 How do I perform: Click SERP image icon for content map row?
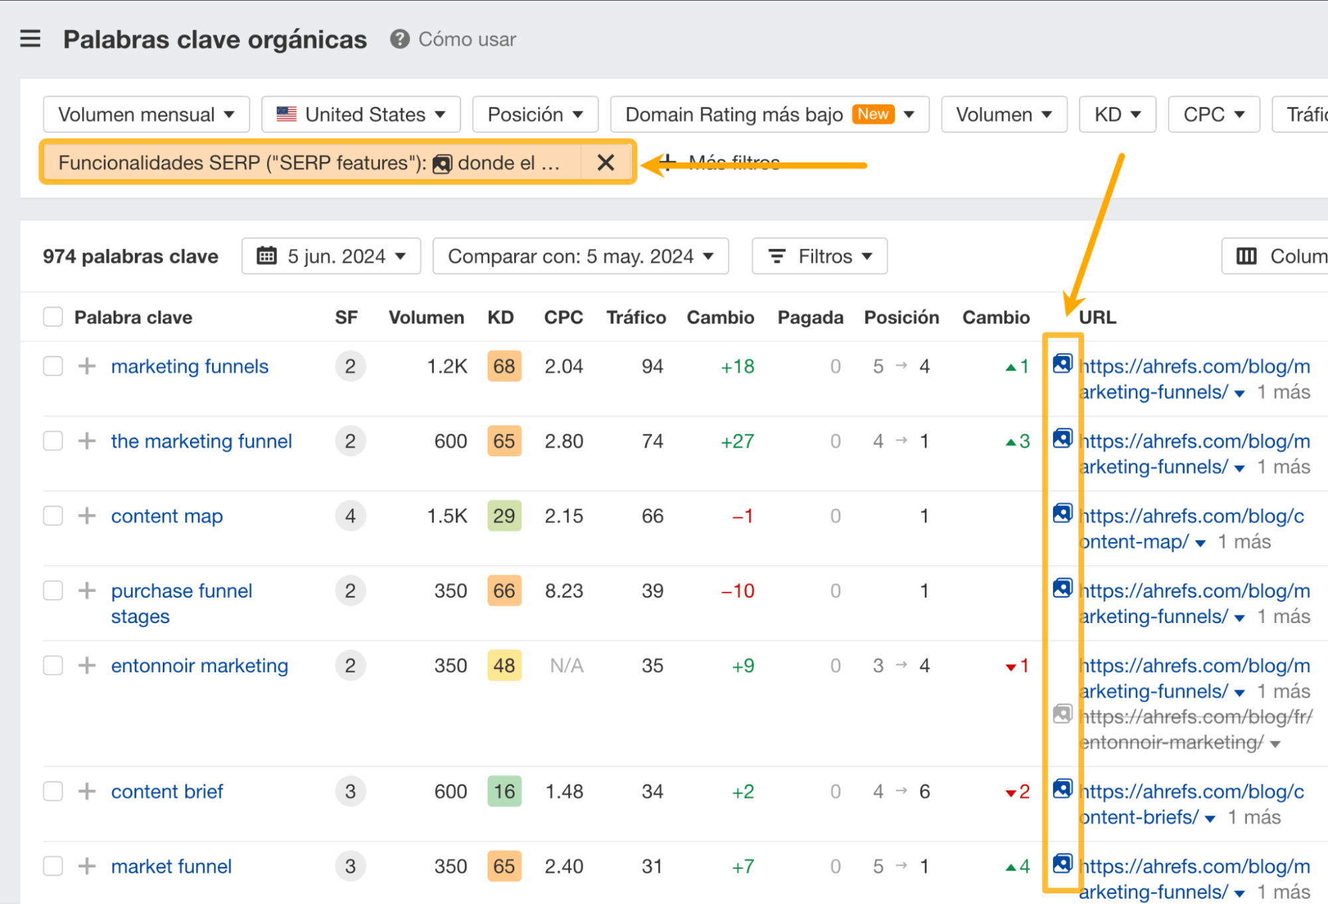[1062, 513]
